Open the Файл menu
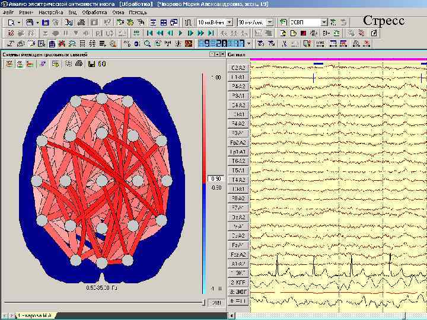 coord(8,12)
